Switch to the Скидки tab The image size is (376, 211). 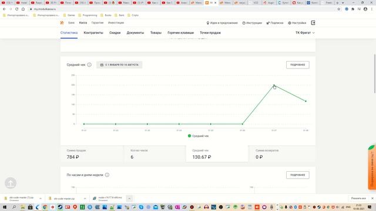tap(115, 33)
